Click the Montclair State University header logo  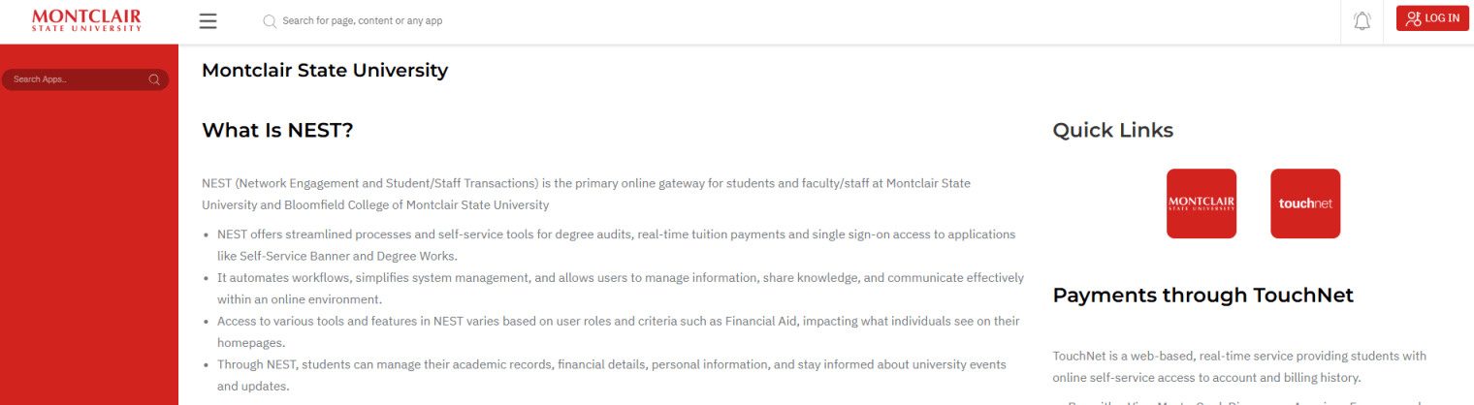(x=86, y=20)
